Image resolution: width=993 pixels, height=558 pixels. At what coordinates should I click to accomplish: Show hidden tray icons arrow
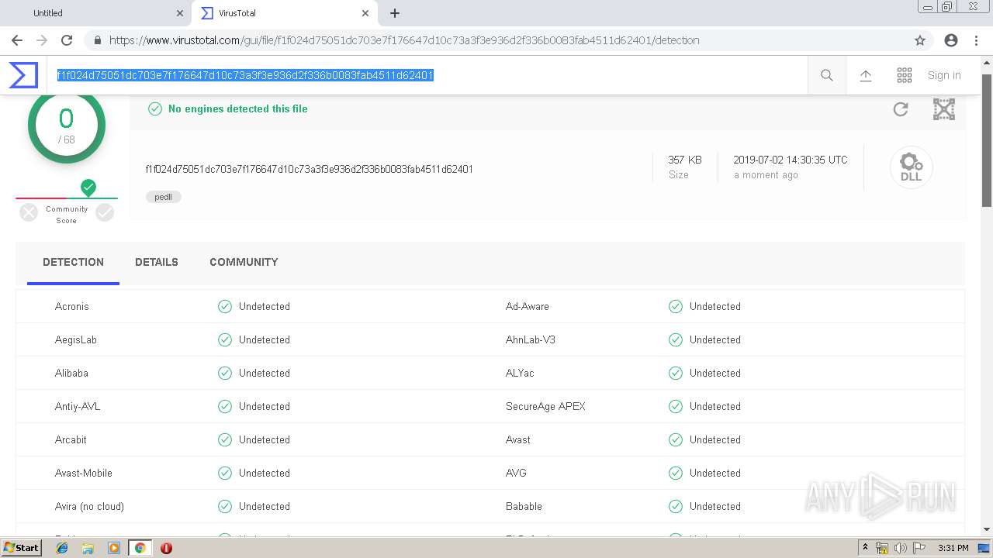(866, 548)
